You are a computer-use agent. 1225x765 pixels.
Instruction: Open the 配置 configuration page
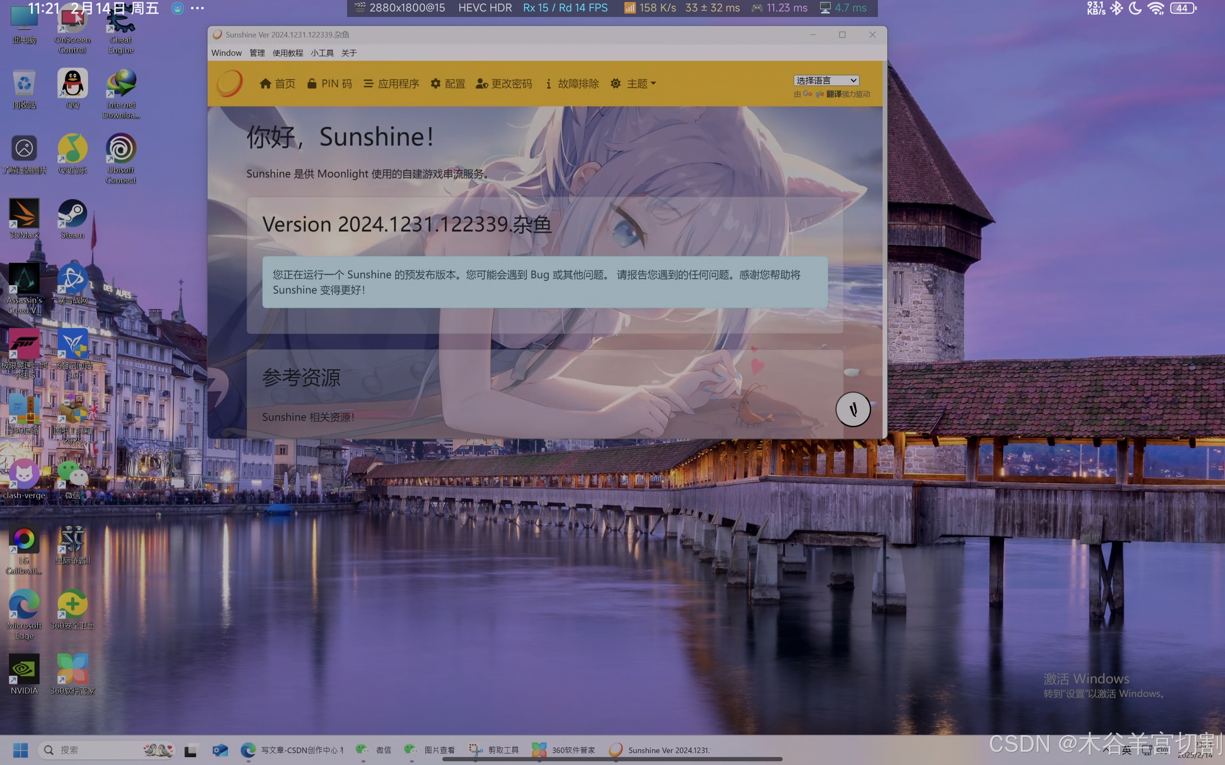point(448,83)
